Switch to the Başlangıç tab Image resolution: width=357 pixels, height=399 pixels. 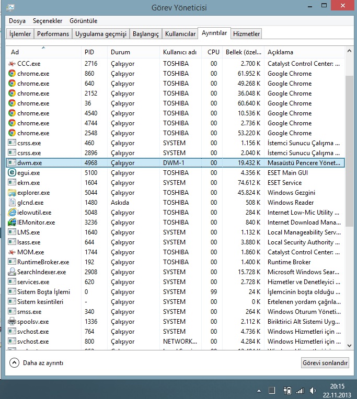146,34
